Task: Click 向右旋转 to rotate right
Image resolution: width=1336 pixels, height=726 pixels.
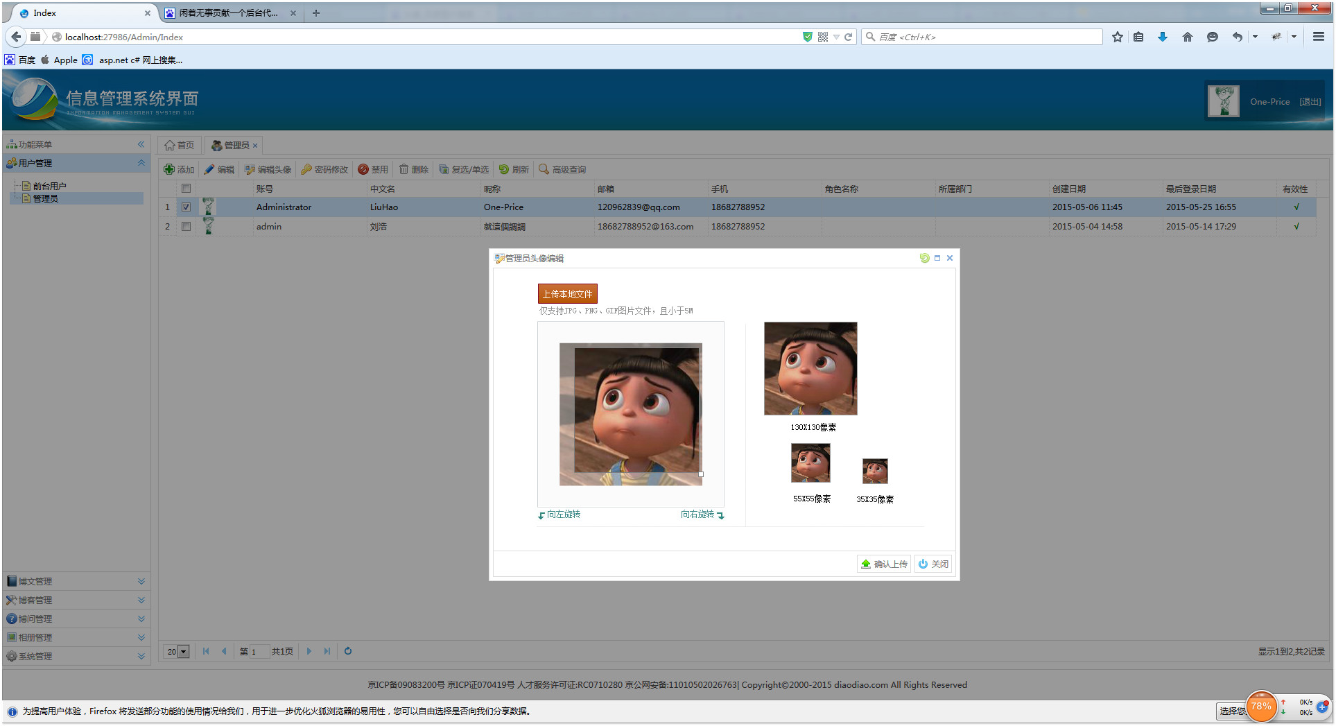Action: tap(702, 515)
